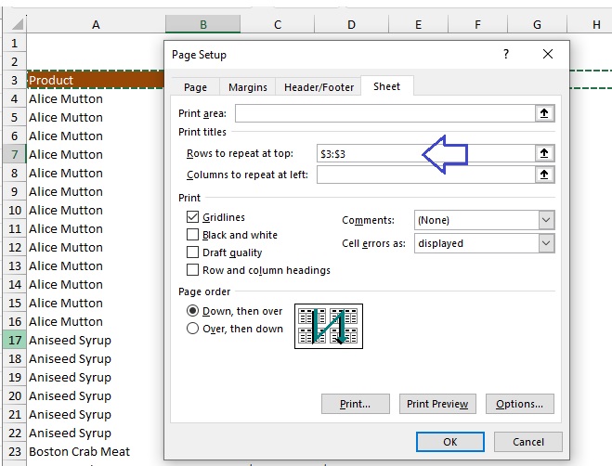Image resolution: width=612 pixels, height=466 pixels.
Task: Disable Gridlines printing checkbox
Action: (192, 217)
